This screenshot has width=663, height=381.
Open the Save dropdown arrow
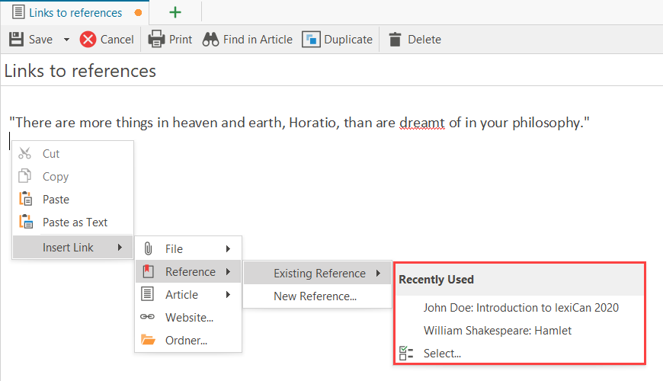point(66,40)
